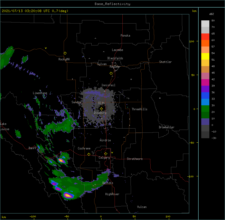Click the dBZ legend heading
The width and height of the screenshot is (225, 220).
point(211,14)
